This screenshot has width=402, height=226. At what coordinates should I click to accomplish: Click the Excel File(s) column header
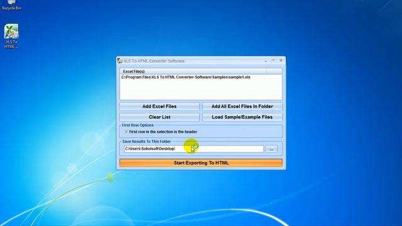pyautogui.click(x=193, y=71)
